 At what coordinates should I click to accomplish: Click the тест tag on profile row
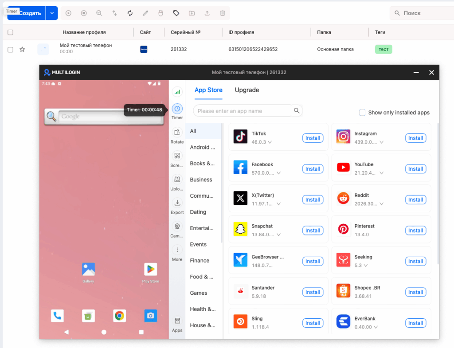[x=384, y=49]
